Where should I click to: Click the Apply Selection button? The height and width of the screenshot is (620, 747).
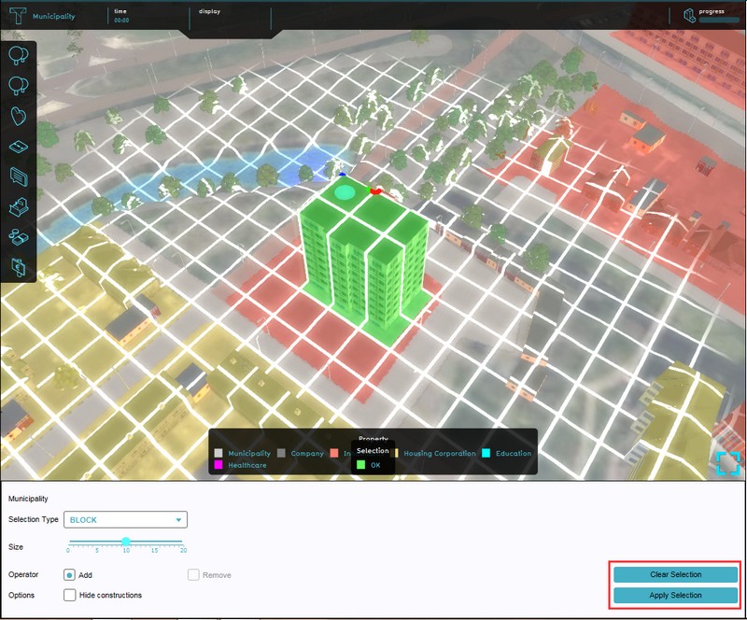coord(675,595)
